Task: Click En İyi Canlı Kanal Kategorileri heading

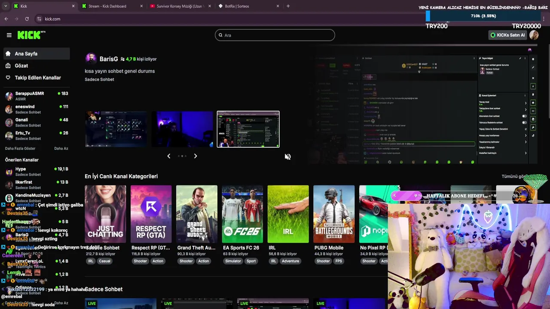Action: click(121, 176)
